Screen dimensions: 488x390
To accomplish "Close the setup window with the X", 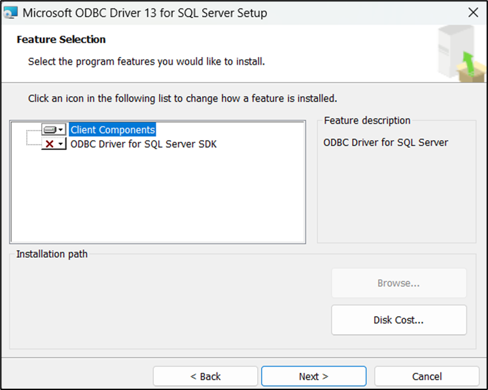I will point(473,12).
